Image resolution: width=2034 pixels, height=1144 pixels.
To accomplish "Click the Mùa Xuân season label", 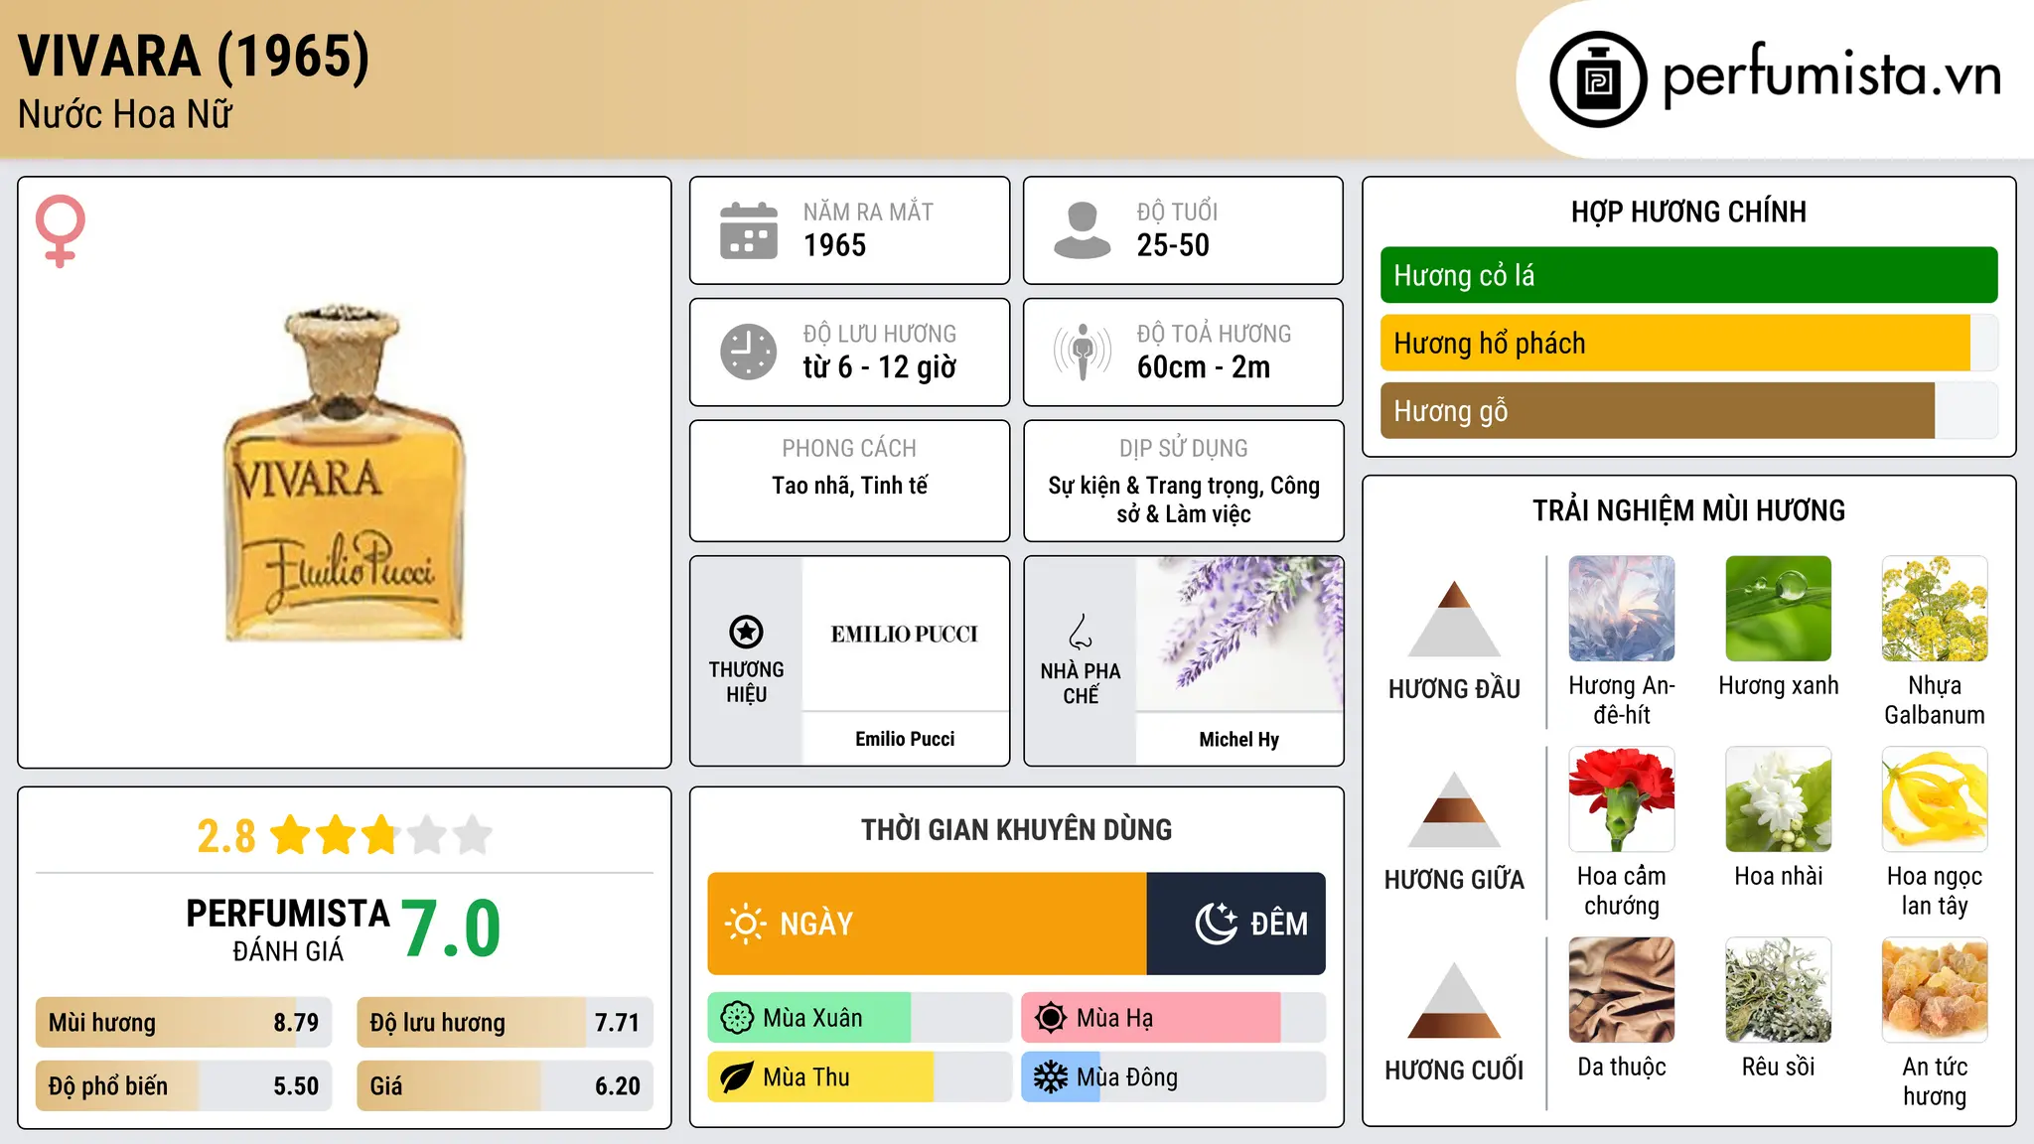I will click(812, 1018).
